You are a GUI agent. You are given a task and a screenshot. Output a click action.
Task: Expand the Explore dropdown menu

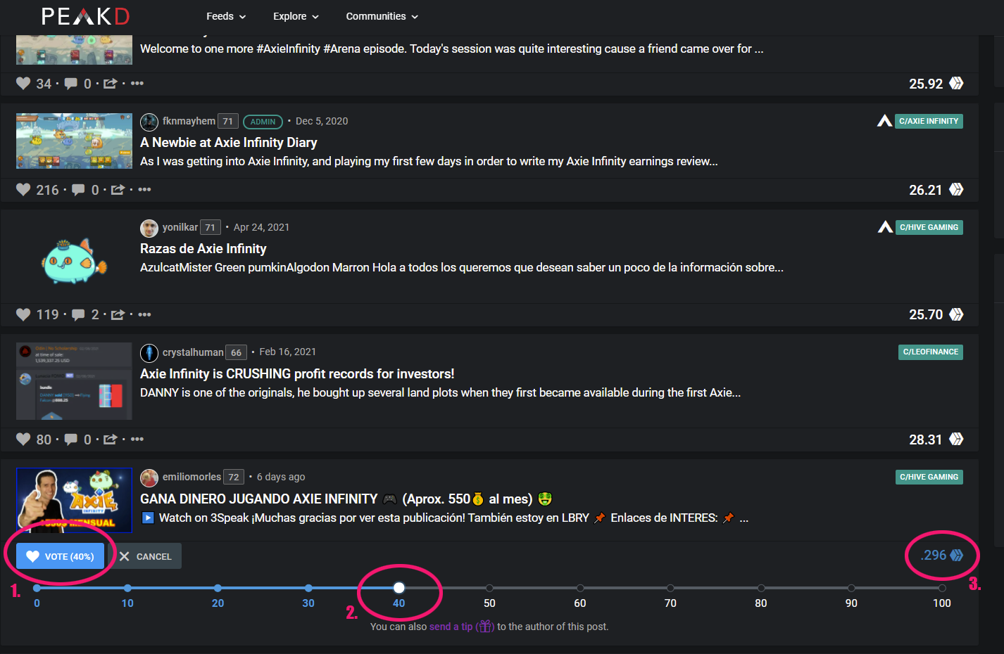296,16
